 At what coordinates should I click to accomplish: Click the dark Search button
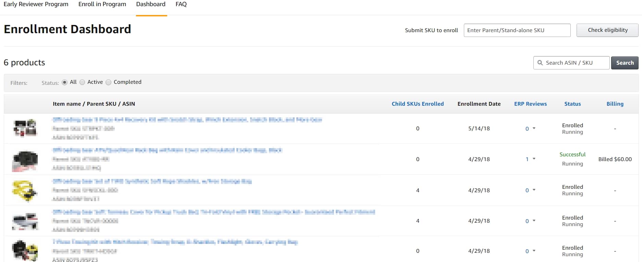[x=625, y=63]
